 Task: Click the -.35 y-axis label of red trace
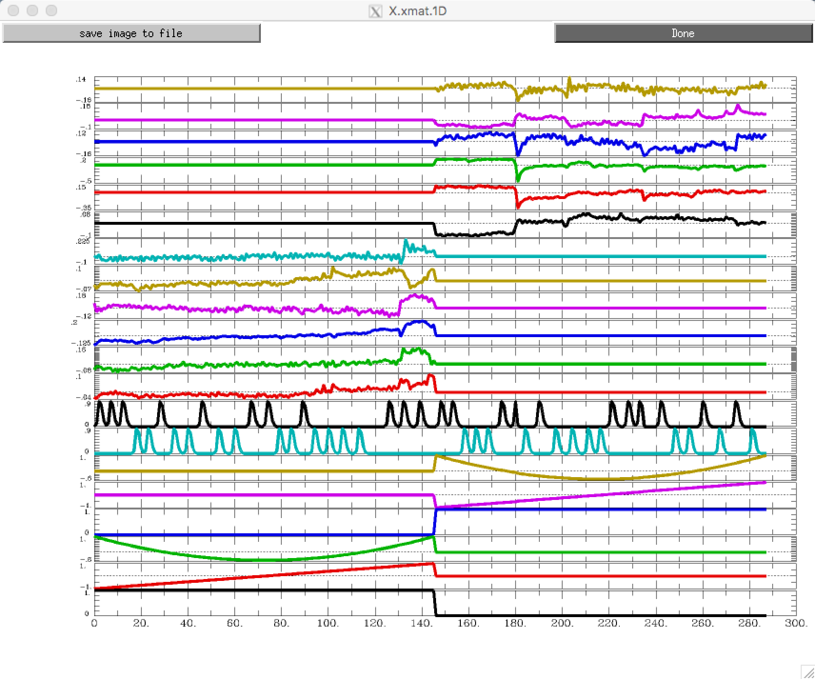83,208
